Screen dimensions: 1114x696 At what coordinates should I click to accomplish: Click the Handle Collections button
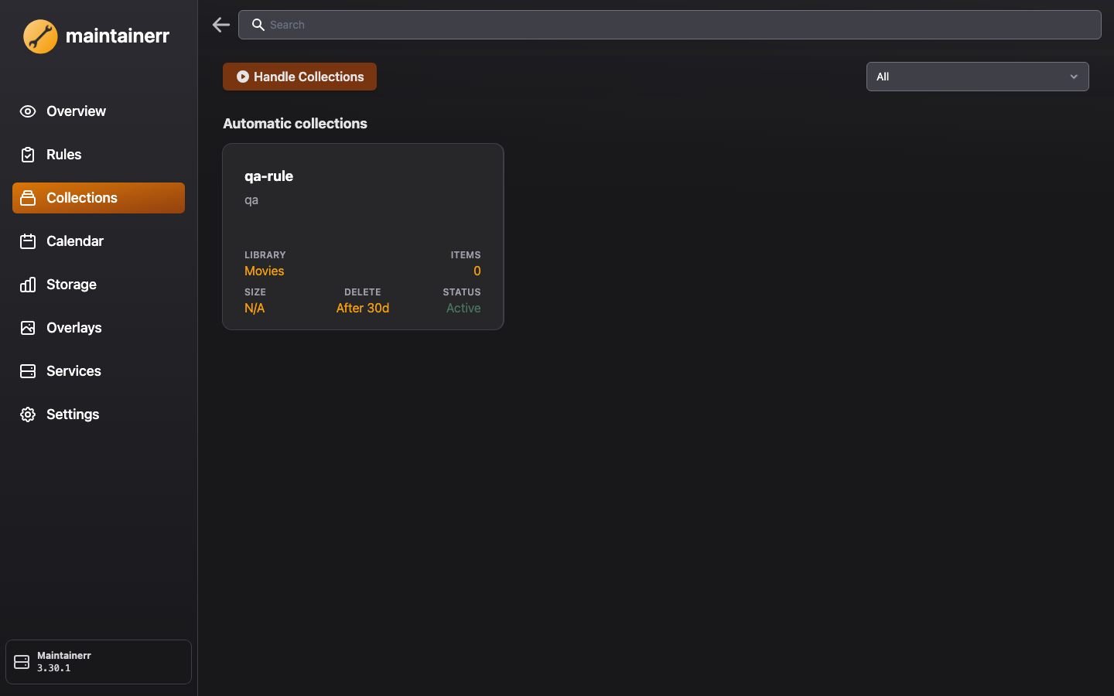click(299, 77)
